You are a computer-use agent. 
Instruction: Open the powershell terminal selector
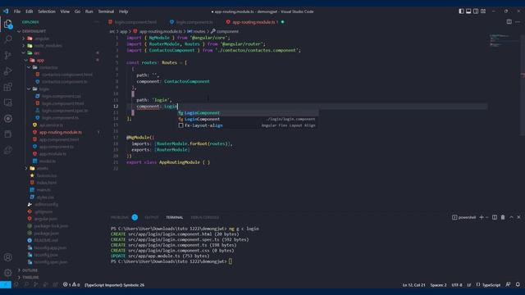click(x=463, y=217)
